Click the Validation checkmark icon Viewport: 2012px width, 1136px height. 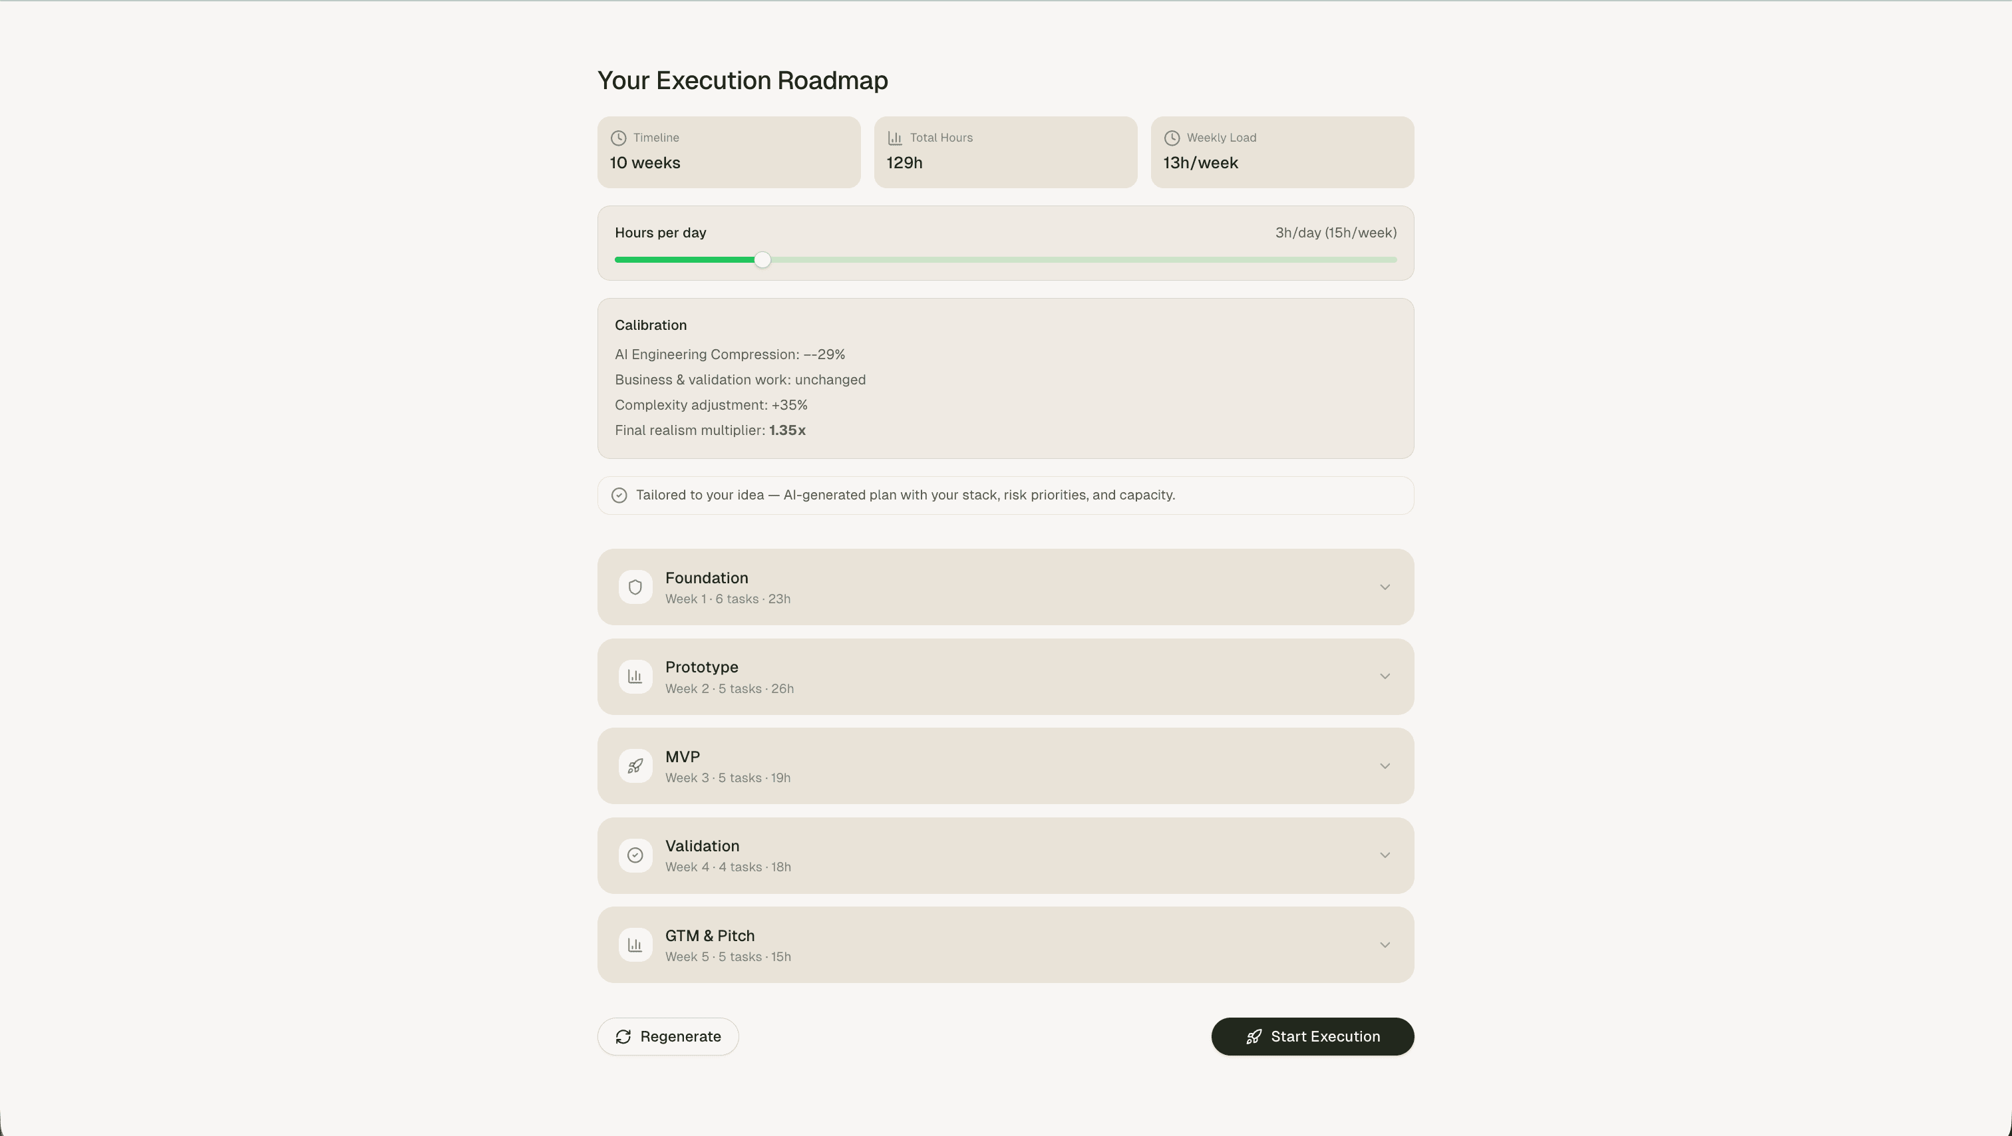[635, 855]
